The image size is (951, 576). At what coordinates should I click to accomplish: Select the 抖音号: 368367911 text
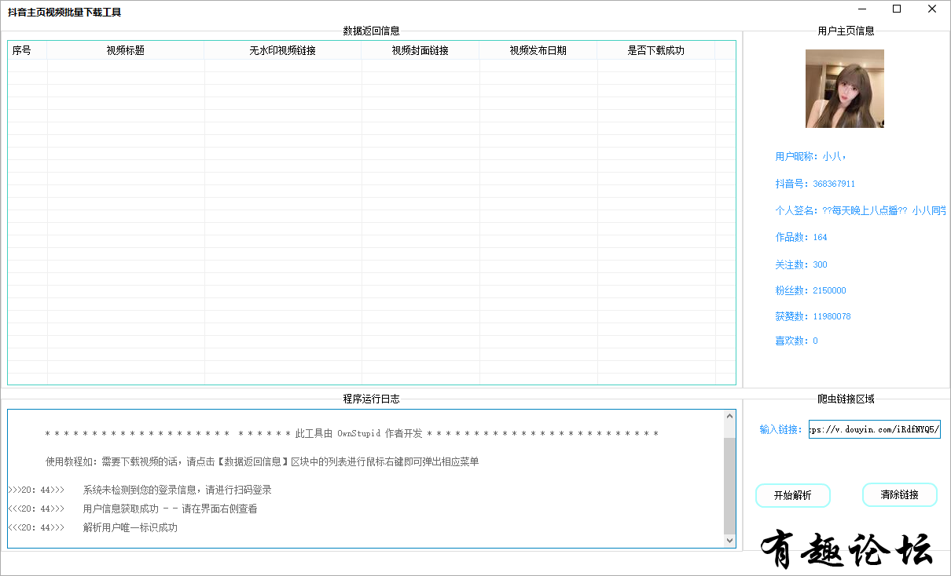(815, 184)
